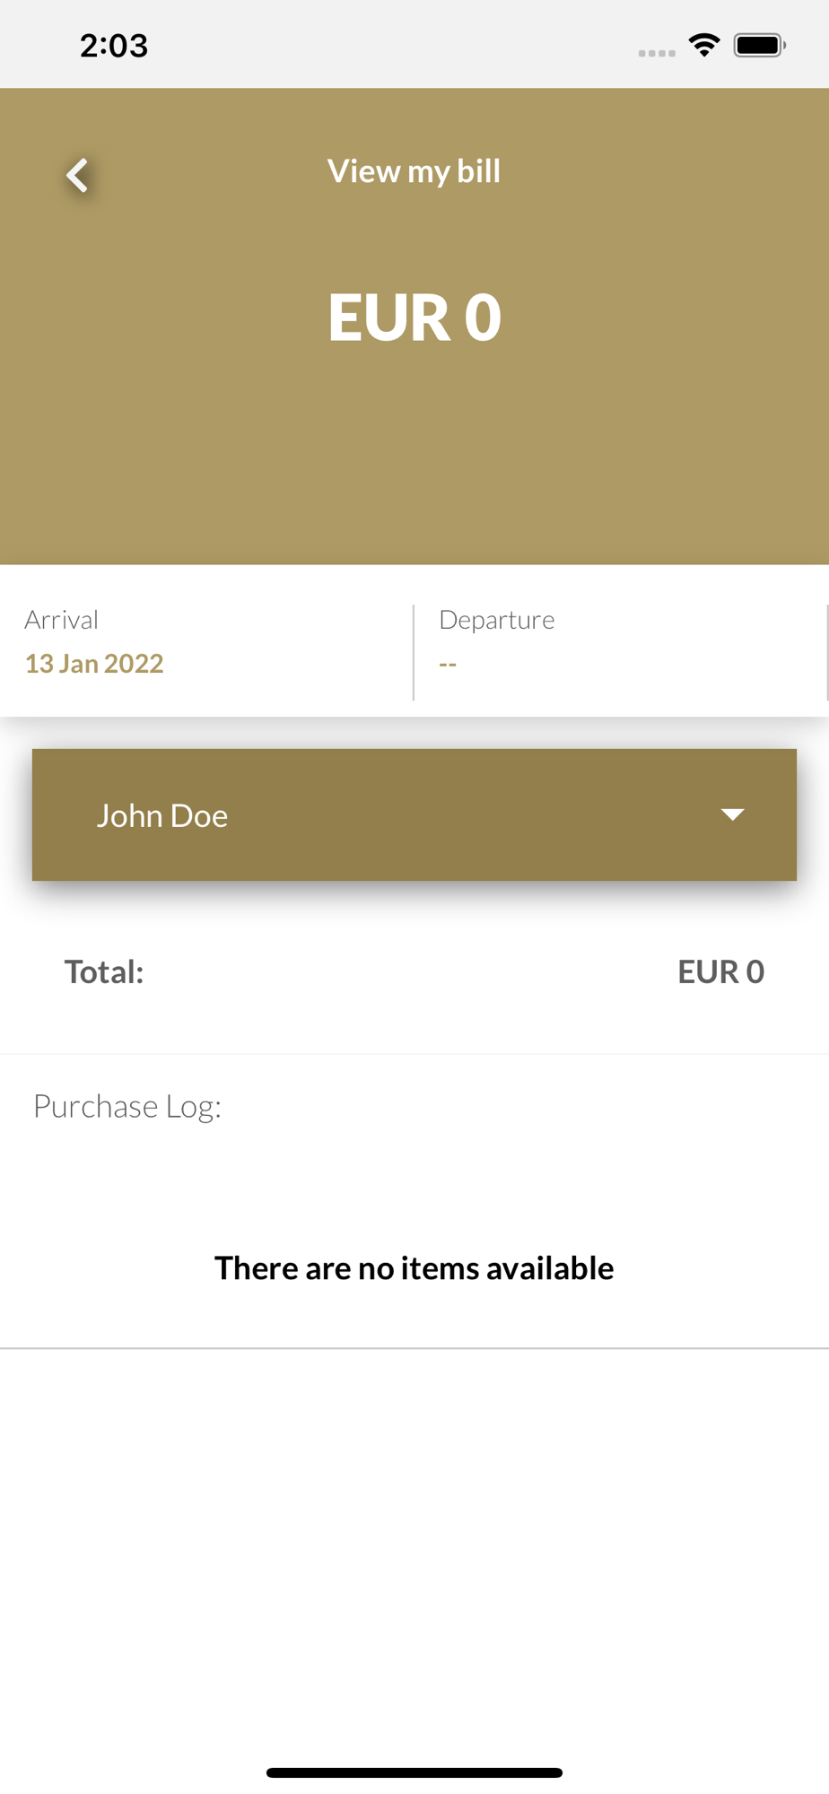829x1794 pixels.
Task: Click the white dropdown triangle arrow
Action: 732,814
